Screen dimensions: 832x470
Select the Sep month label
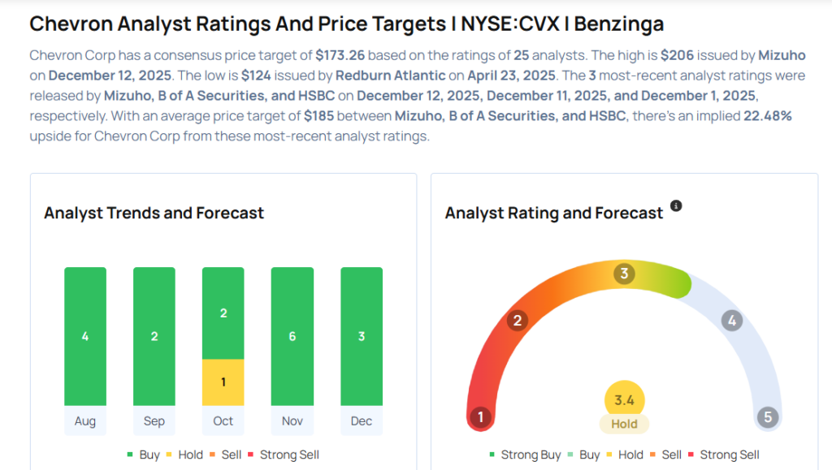click(154, 421)
